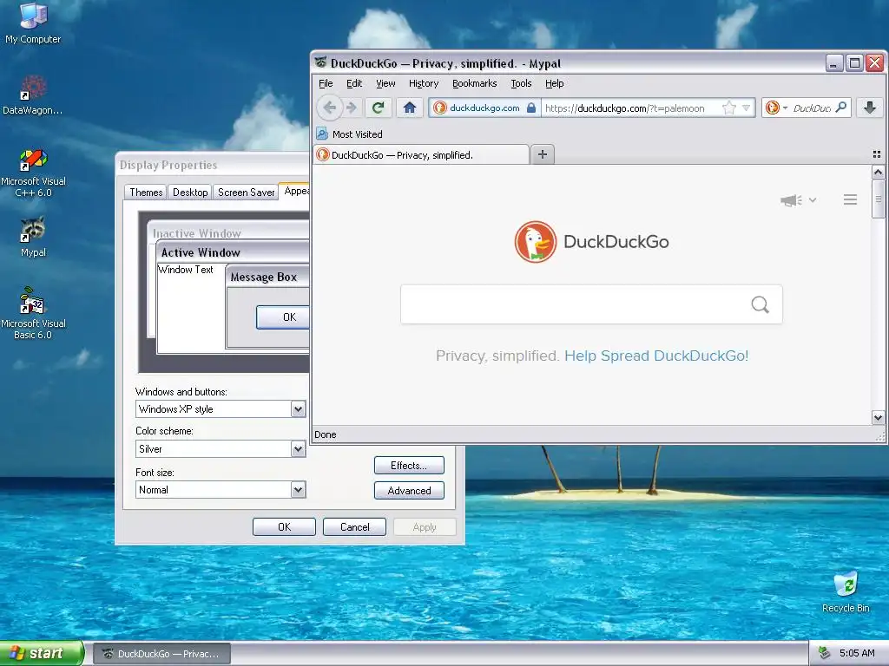Viewport: 889px width, 666px height.
Task: Click the Windows start button
Action: (42, 653)
